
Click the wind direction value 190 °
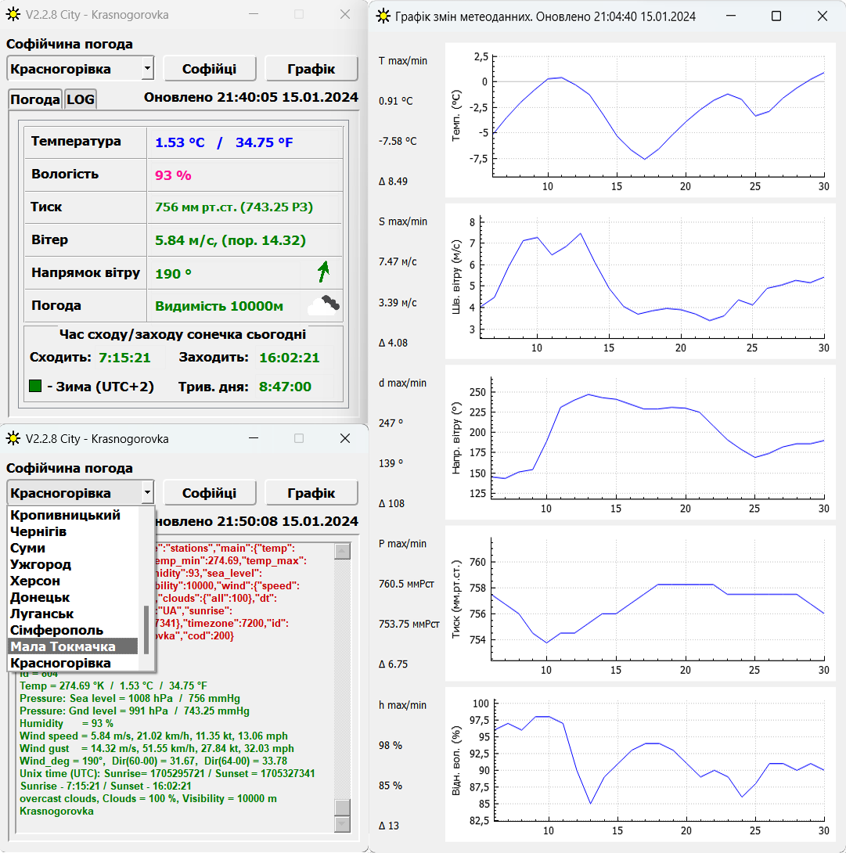point(173,274)
